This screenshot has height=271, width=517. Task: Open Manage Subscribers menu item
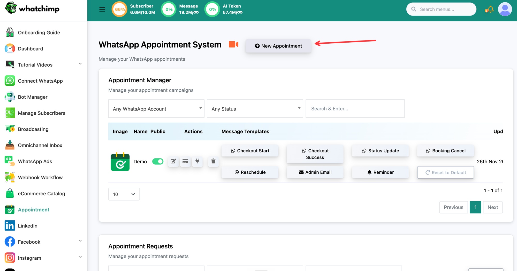coord(42,113)
